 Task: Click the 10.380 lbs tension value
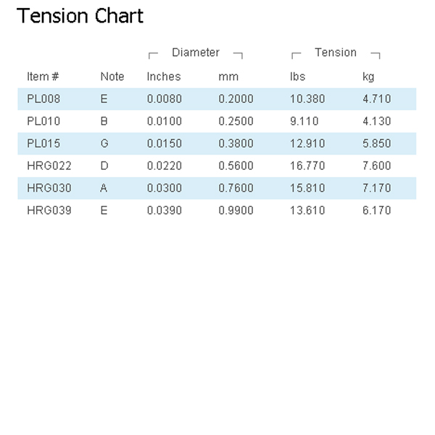tap(307, 99)
